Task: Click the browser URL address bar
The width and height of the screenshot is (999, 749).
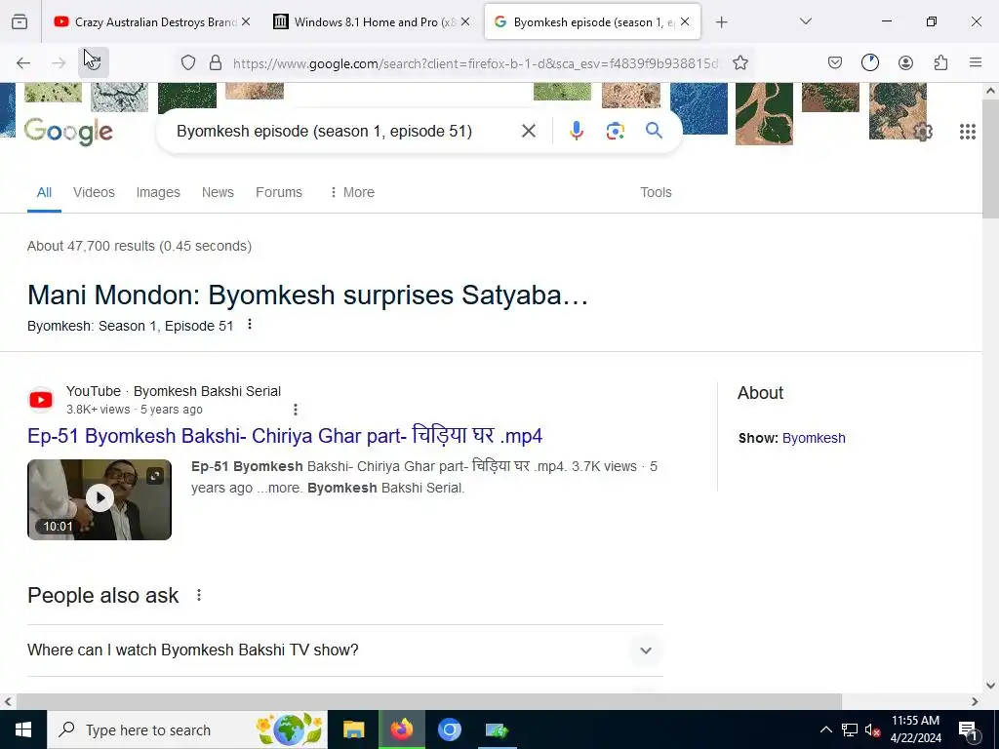Action: point(475,63)
